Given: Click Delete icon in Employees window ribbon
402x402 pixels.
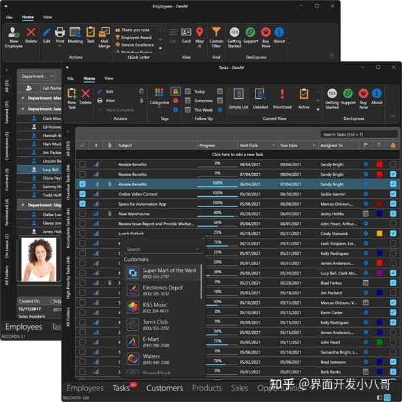Looking at the screenshot, I should (31, 33).
